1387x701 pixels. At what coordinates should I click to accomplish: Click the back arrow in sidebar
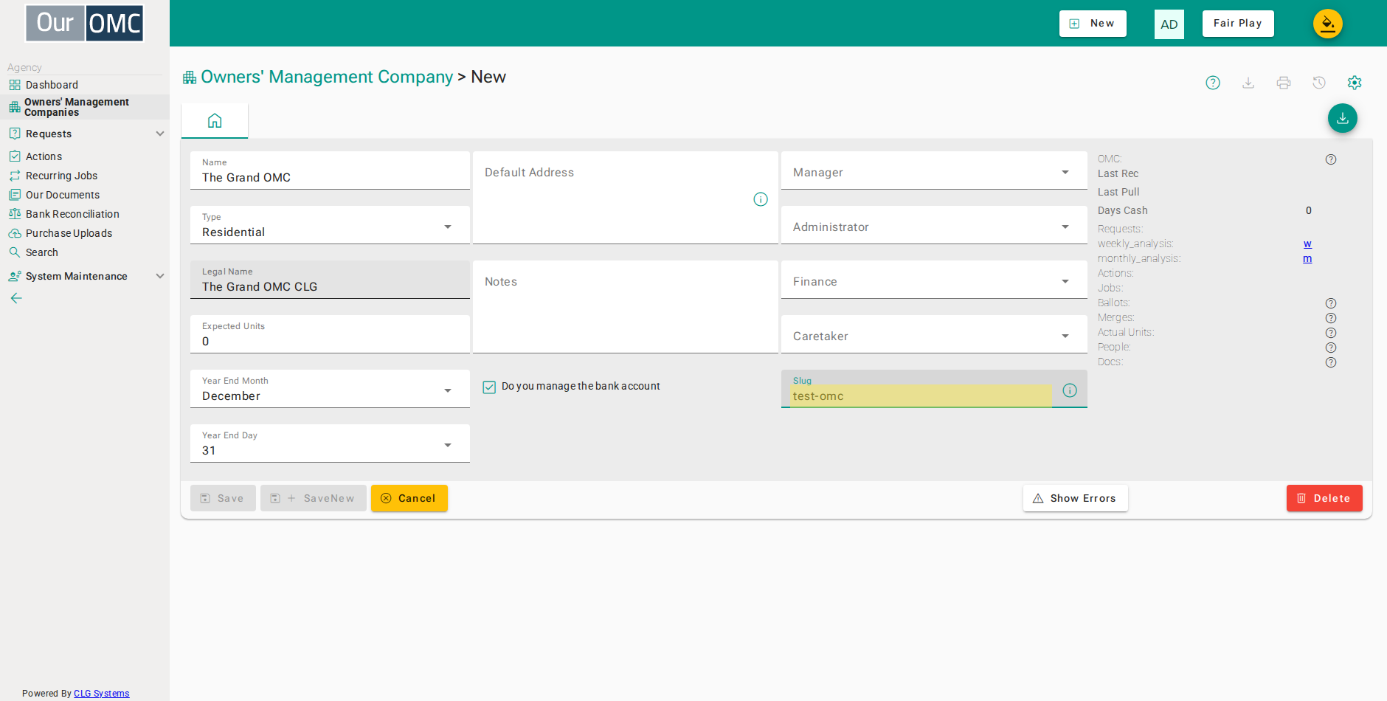coord(16,298)
